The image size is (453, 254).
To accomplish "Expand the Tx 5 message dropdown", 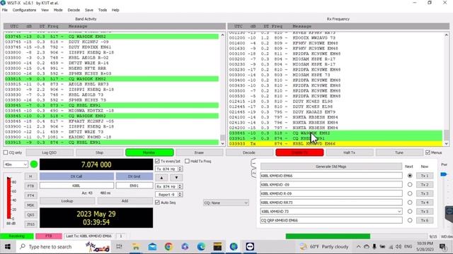I will (399, 212).
